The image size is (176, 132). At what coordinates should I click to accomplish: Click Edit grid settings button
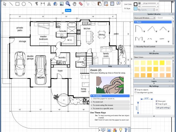pos(163,108)
